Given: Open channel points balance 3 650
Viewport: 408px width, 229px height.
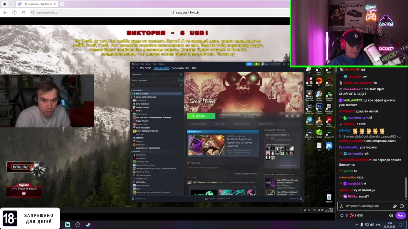Looking at the screenshot, I should (x=356, y=215).
